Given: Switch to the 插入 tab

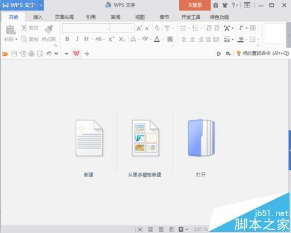Looking at the screenshot, I should click(x=38, y=17).
